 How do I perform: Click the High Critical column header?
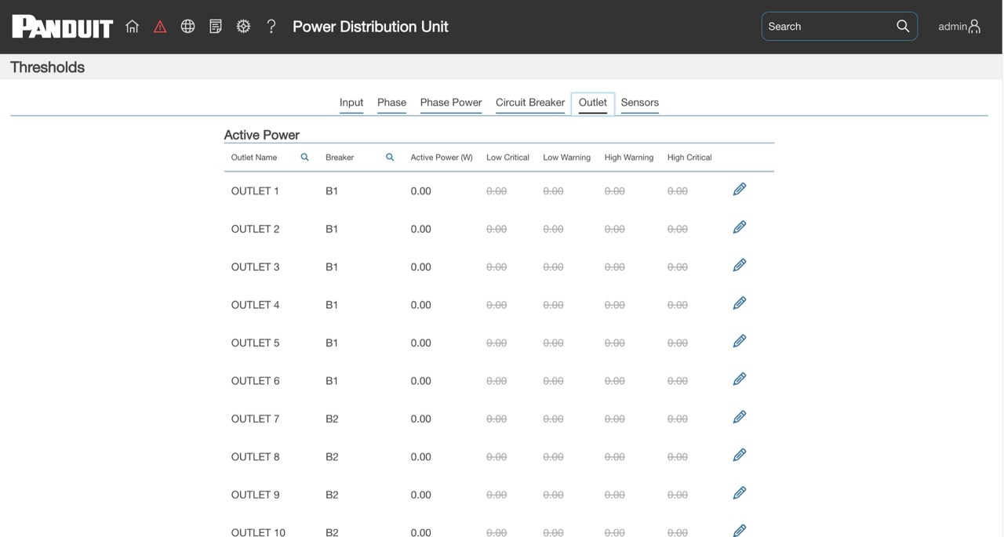pyautogui.click(x=689, y=158)
